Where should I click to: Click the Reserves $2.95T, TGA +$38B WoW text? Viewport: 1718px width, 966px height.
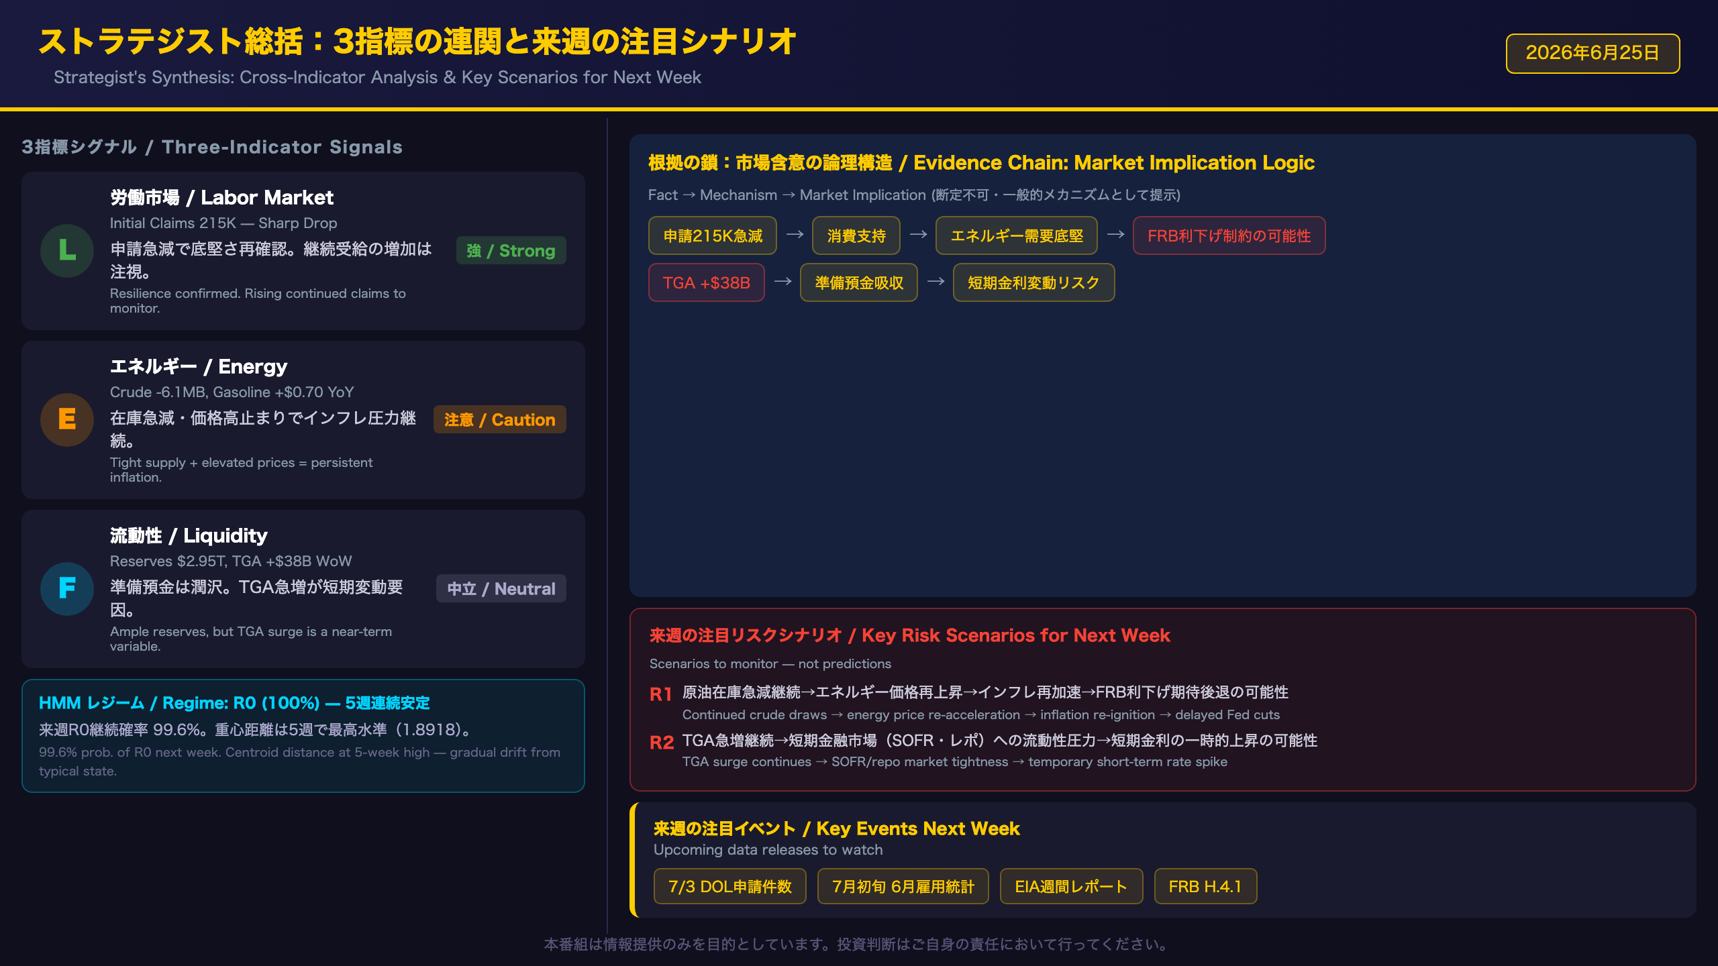pos(231,561)
